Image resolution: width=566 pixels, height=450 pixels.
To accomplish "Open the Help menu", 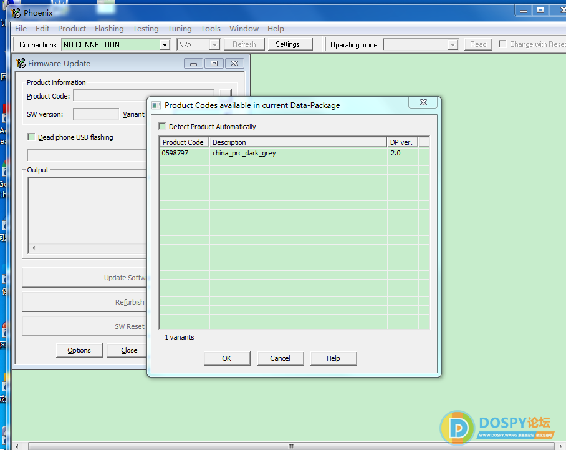I will click(x=276, y=29).
